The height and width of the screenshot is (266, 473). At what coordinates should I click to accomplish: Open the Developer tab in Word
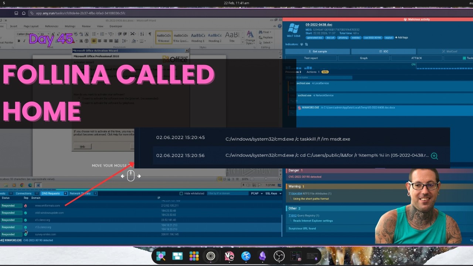coord(116,26)
